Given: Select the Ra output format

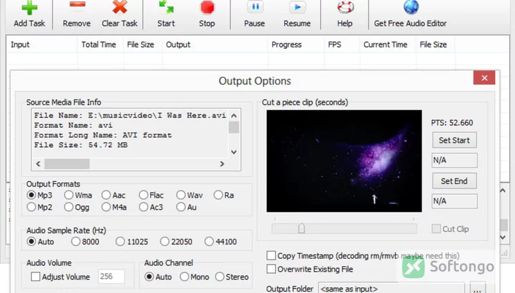Looking at the screenshot, I should click(218, 195).
